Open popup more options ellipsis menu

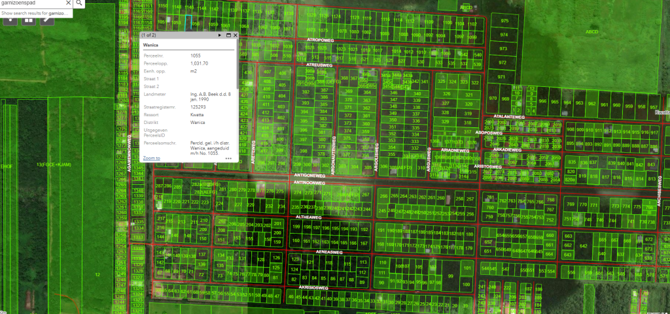point(228,159)
